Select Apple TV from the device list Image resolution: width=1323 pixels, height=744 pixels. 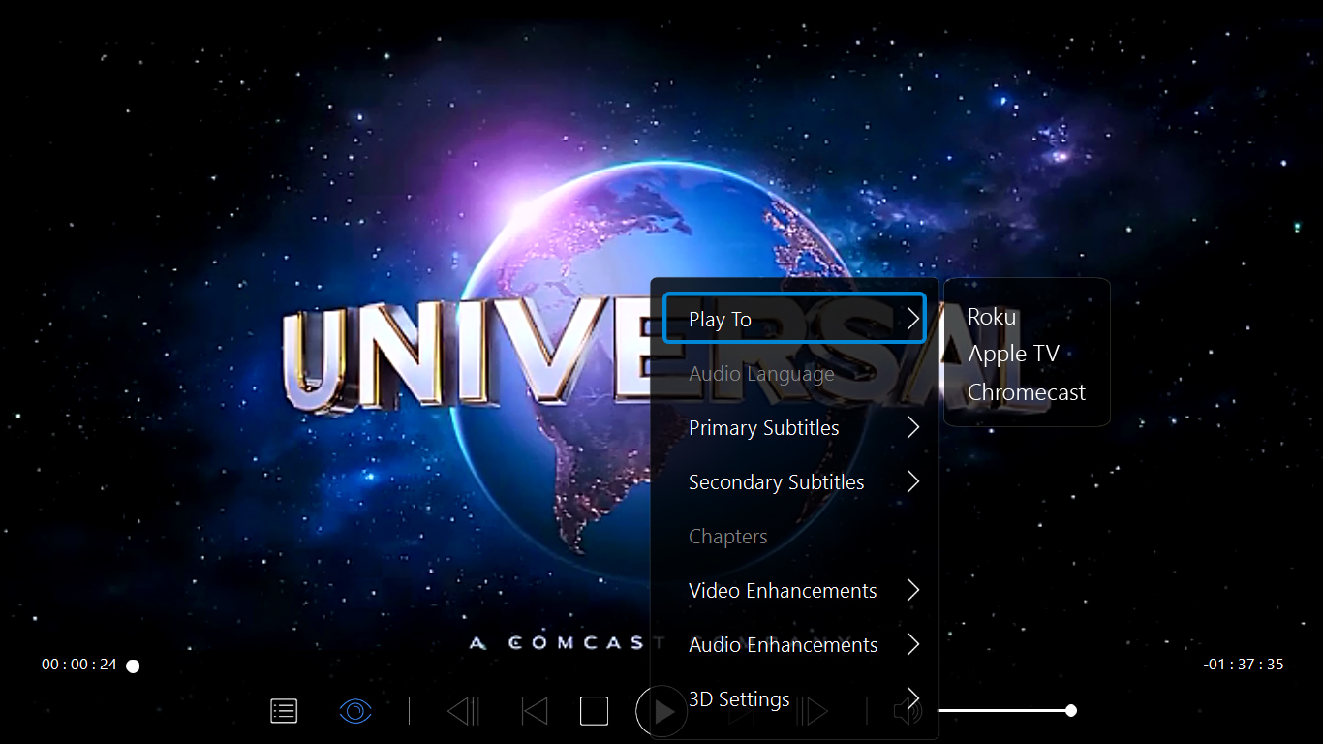(1013, 353)
